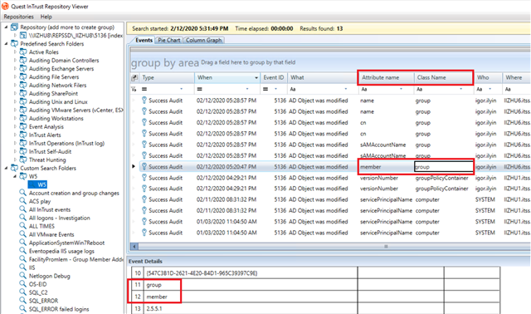Open the When column header sort arrow
This screenshot has width=531, height=314.
click(x=256, y=77)
